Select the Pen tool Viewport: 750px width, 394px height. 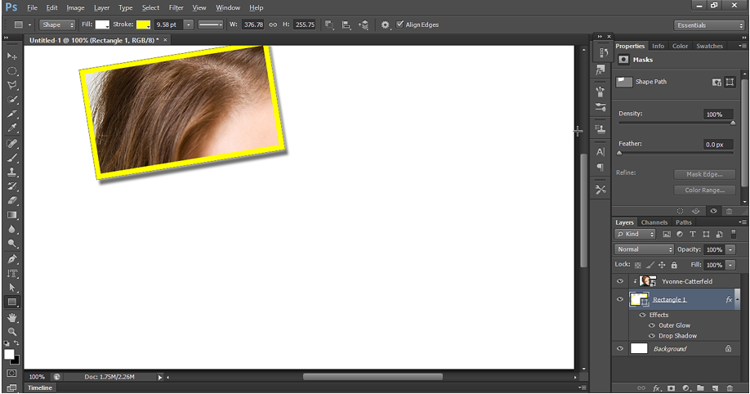[12, 259]
